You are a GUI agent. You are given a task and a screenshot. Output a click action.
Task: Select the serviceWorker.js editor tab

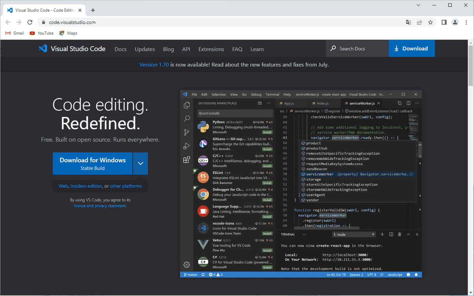point(361,103)
